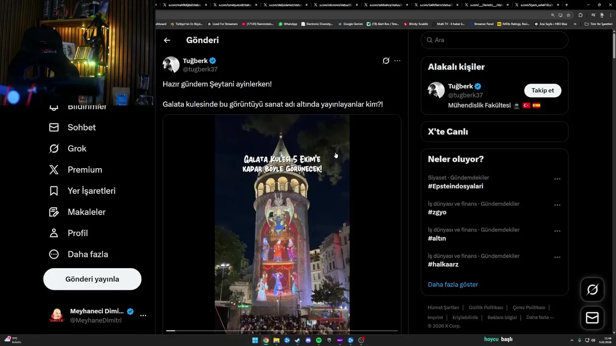Open the #zgyo trend

437,212
